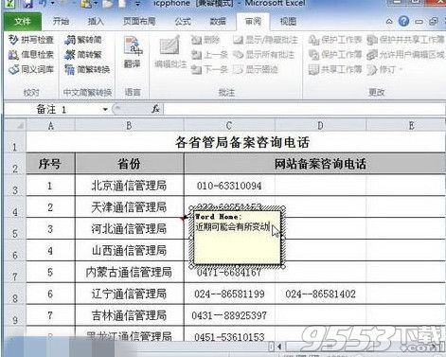Click the formula bar input area
The height and width of the screenshot is (357, 446).
(304, 110)
